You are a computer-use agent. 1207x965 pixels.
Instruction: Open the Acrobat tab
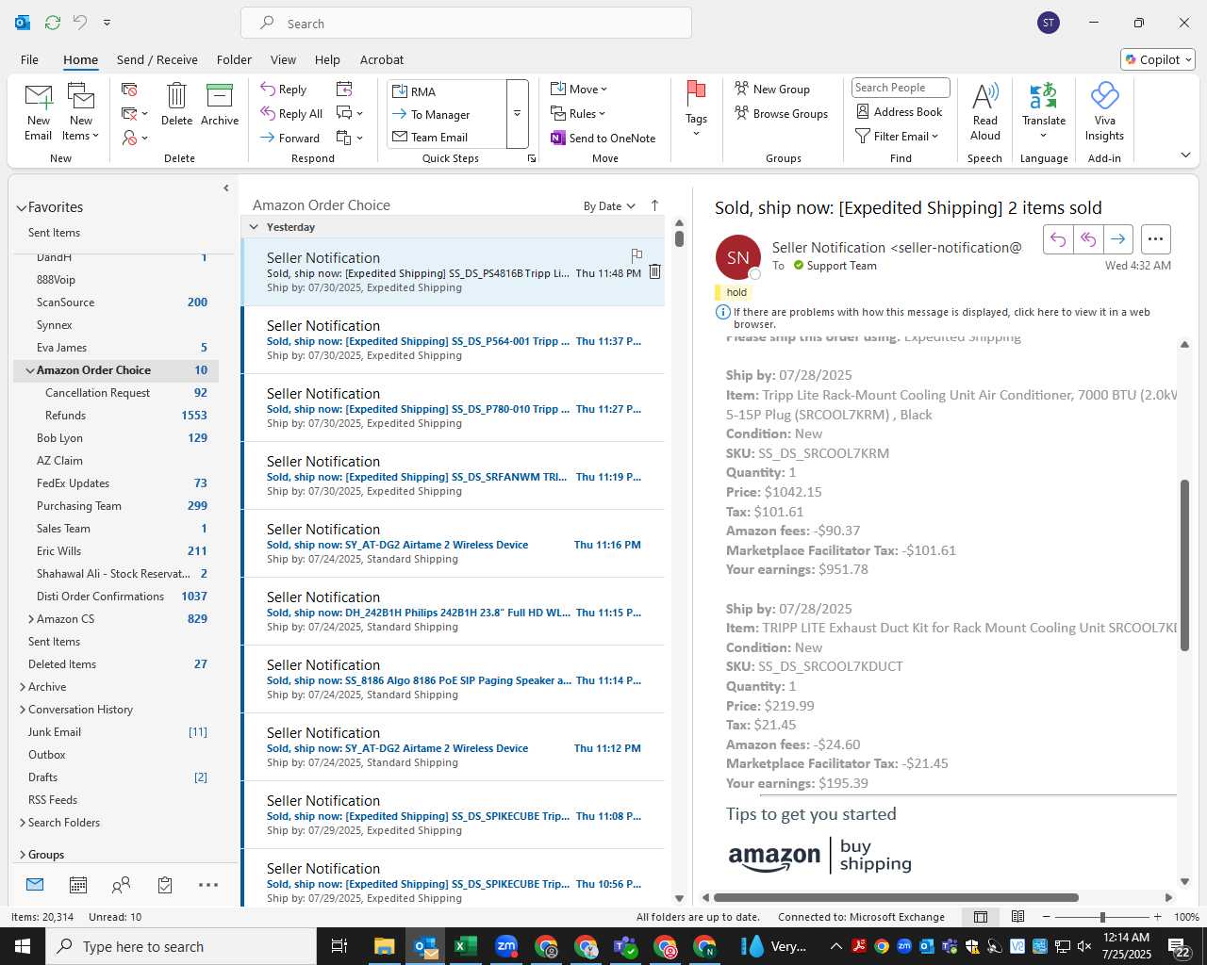tap(382, 59)
